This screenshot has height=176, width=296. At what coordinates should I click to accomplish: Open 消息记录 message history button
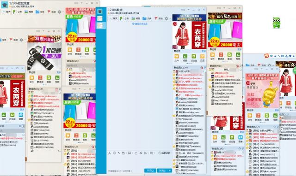[164, 153]
